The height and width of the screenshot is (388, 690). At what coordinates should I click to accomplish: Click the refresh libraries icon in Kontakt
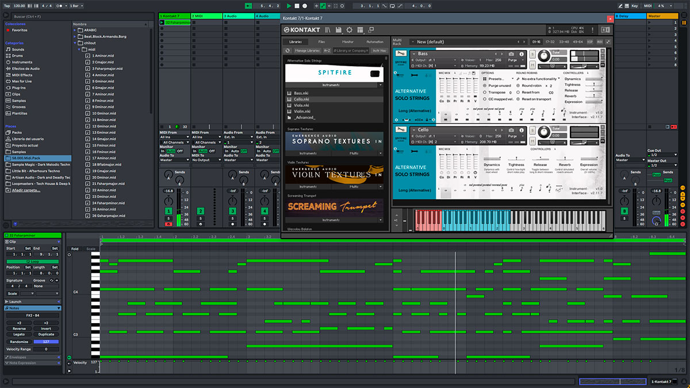click(x=287, y=51)
